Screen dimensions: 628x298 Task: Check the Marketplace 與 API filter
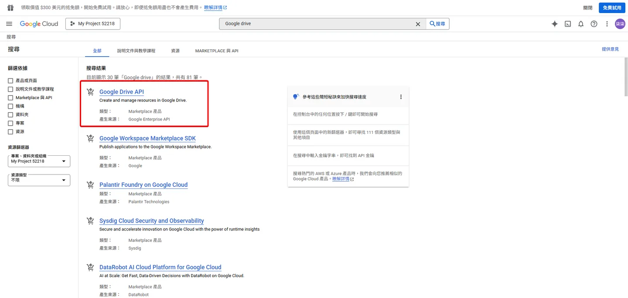tap(10, 98)
